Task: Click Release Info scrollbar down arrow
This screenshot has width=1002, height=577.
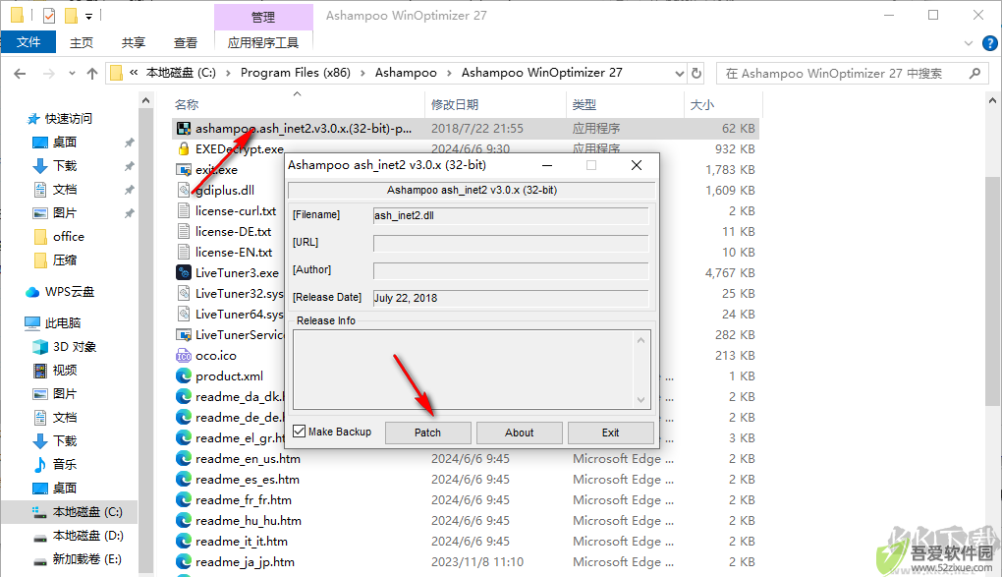Action: [640, 400]
